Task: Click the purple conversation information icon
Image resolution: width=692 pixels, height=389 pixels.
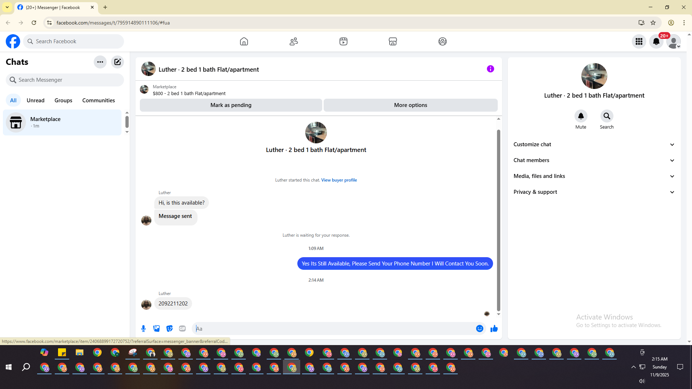Action: (490, 69)
